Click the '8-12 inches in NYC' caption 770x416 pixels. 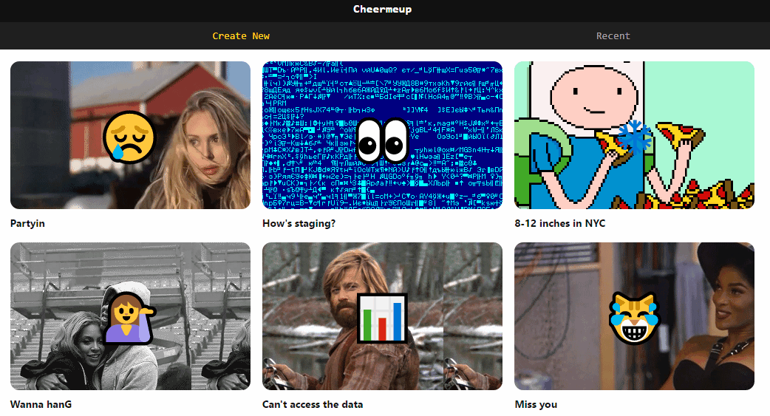pos(560,223)
